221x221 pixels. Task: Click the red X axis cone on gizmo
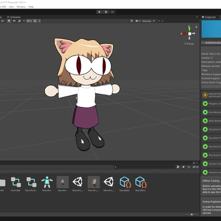tap(185, 33)
